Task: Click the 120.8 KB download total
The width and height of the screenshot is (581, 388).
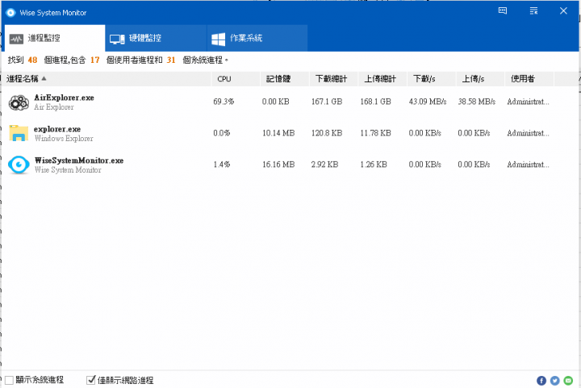Action: click(x=327, y=133)
